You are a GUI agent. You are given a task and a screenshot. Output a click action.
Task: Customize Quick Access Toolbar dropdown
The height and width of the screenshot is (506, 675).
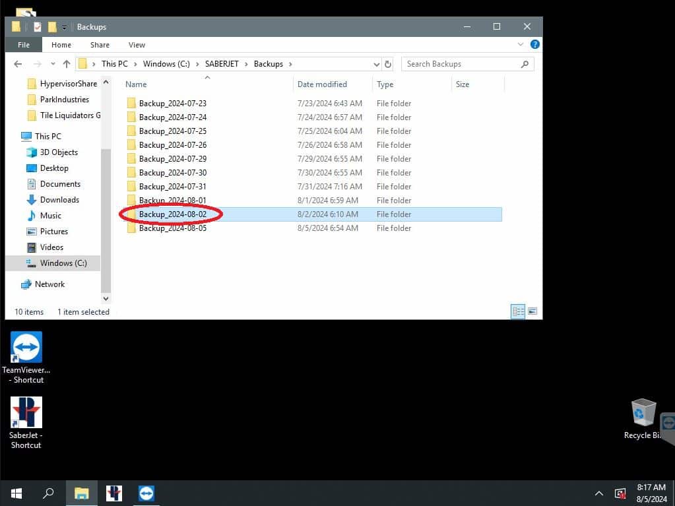(x=64, y=27)
